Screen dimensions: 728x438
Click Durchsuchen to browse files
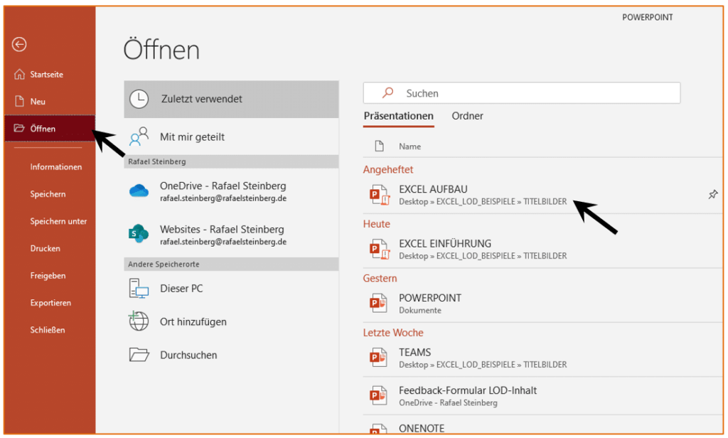[x=231, y=355]
